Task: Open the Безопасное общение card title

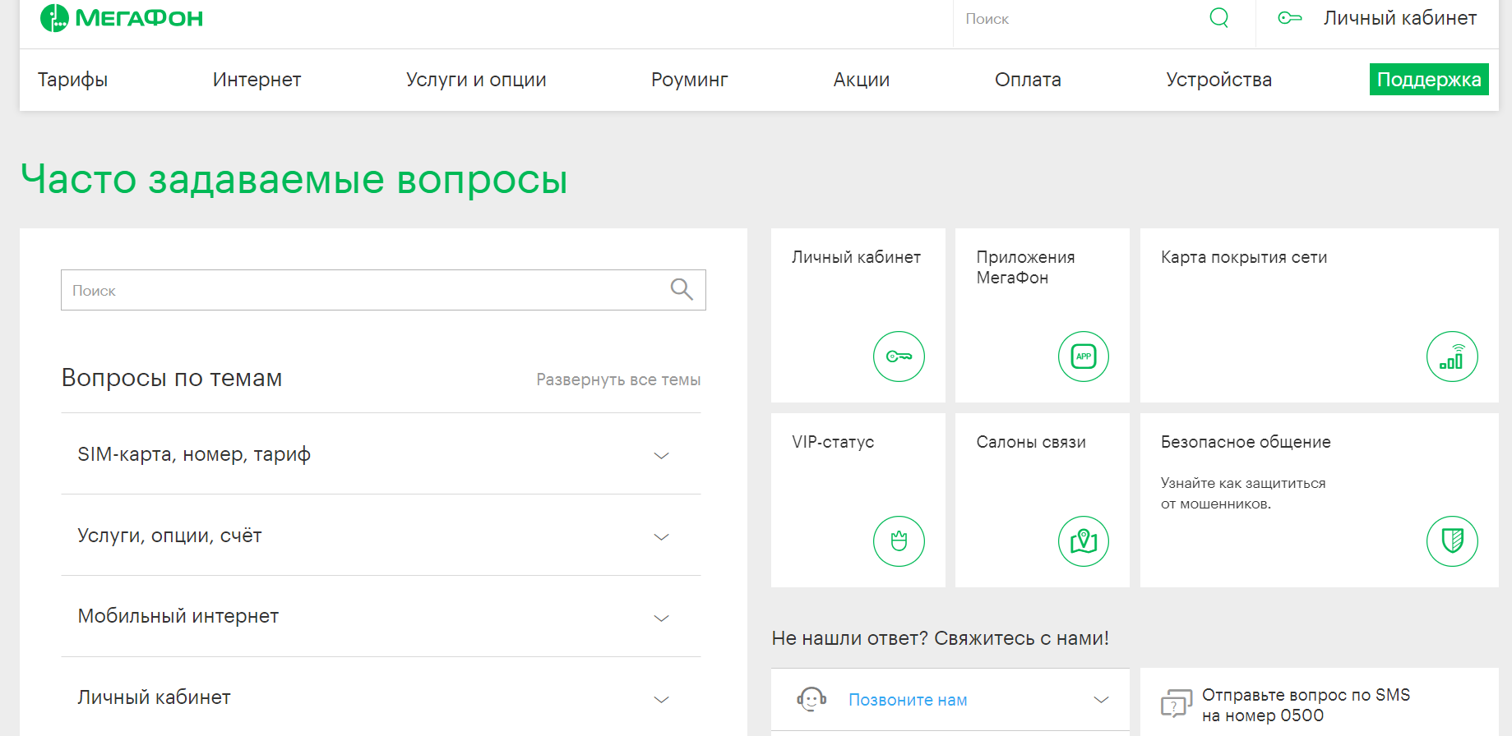Action: pyautogui.click(x=1246, y=442)
